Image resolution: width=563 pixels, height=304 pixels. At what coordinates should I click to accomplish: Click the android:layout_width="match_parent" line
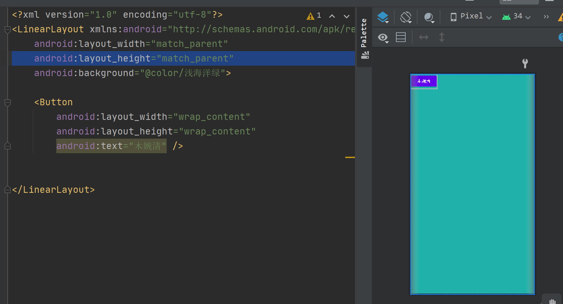(131, 44)
